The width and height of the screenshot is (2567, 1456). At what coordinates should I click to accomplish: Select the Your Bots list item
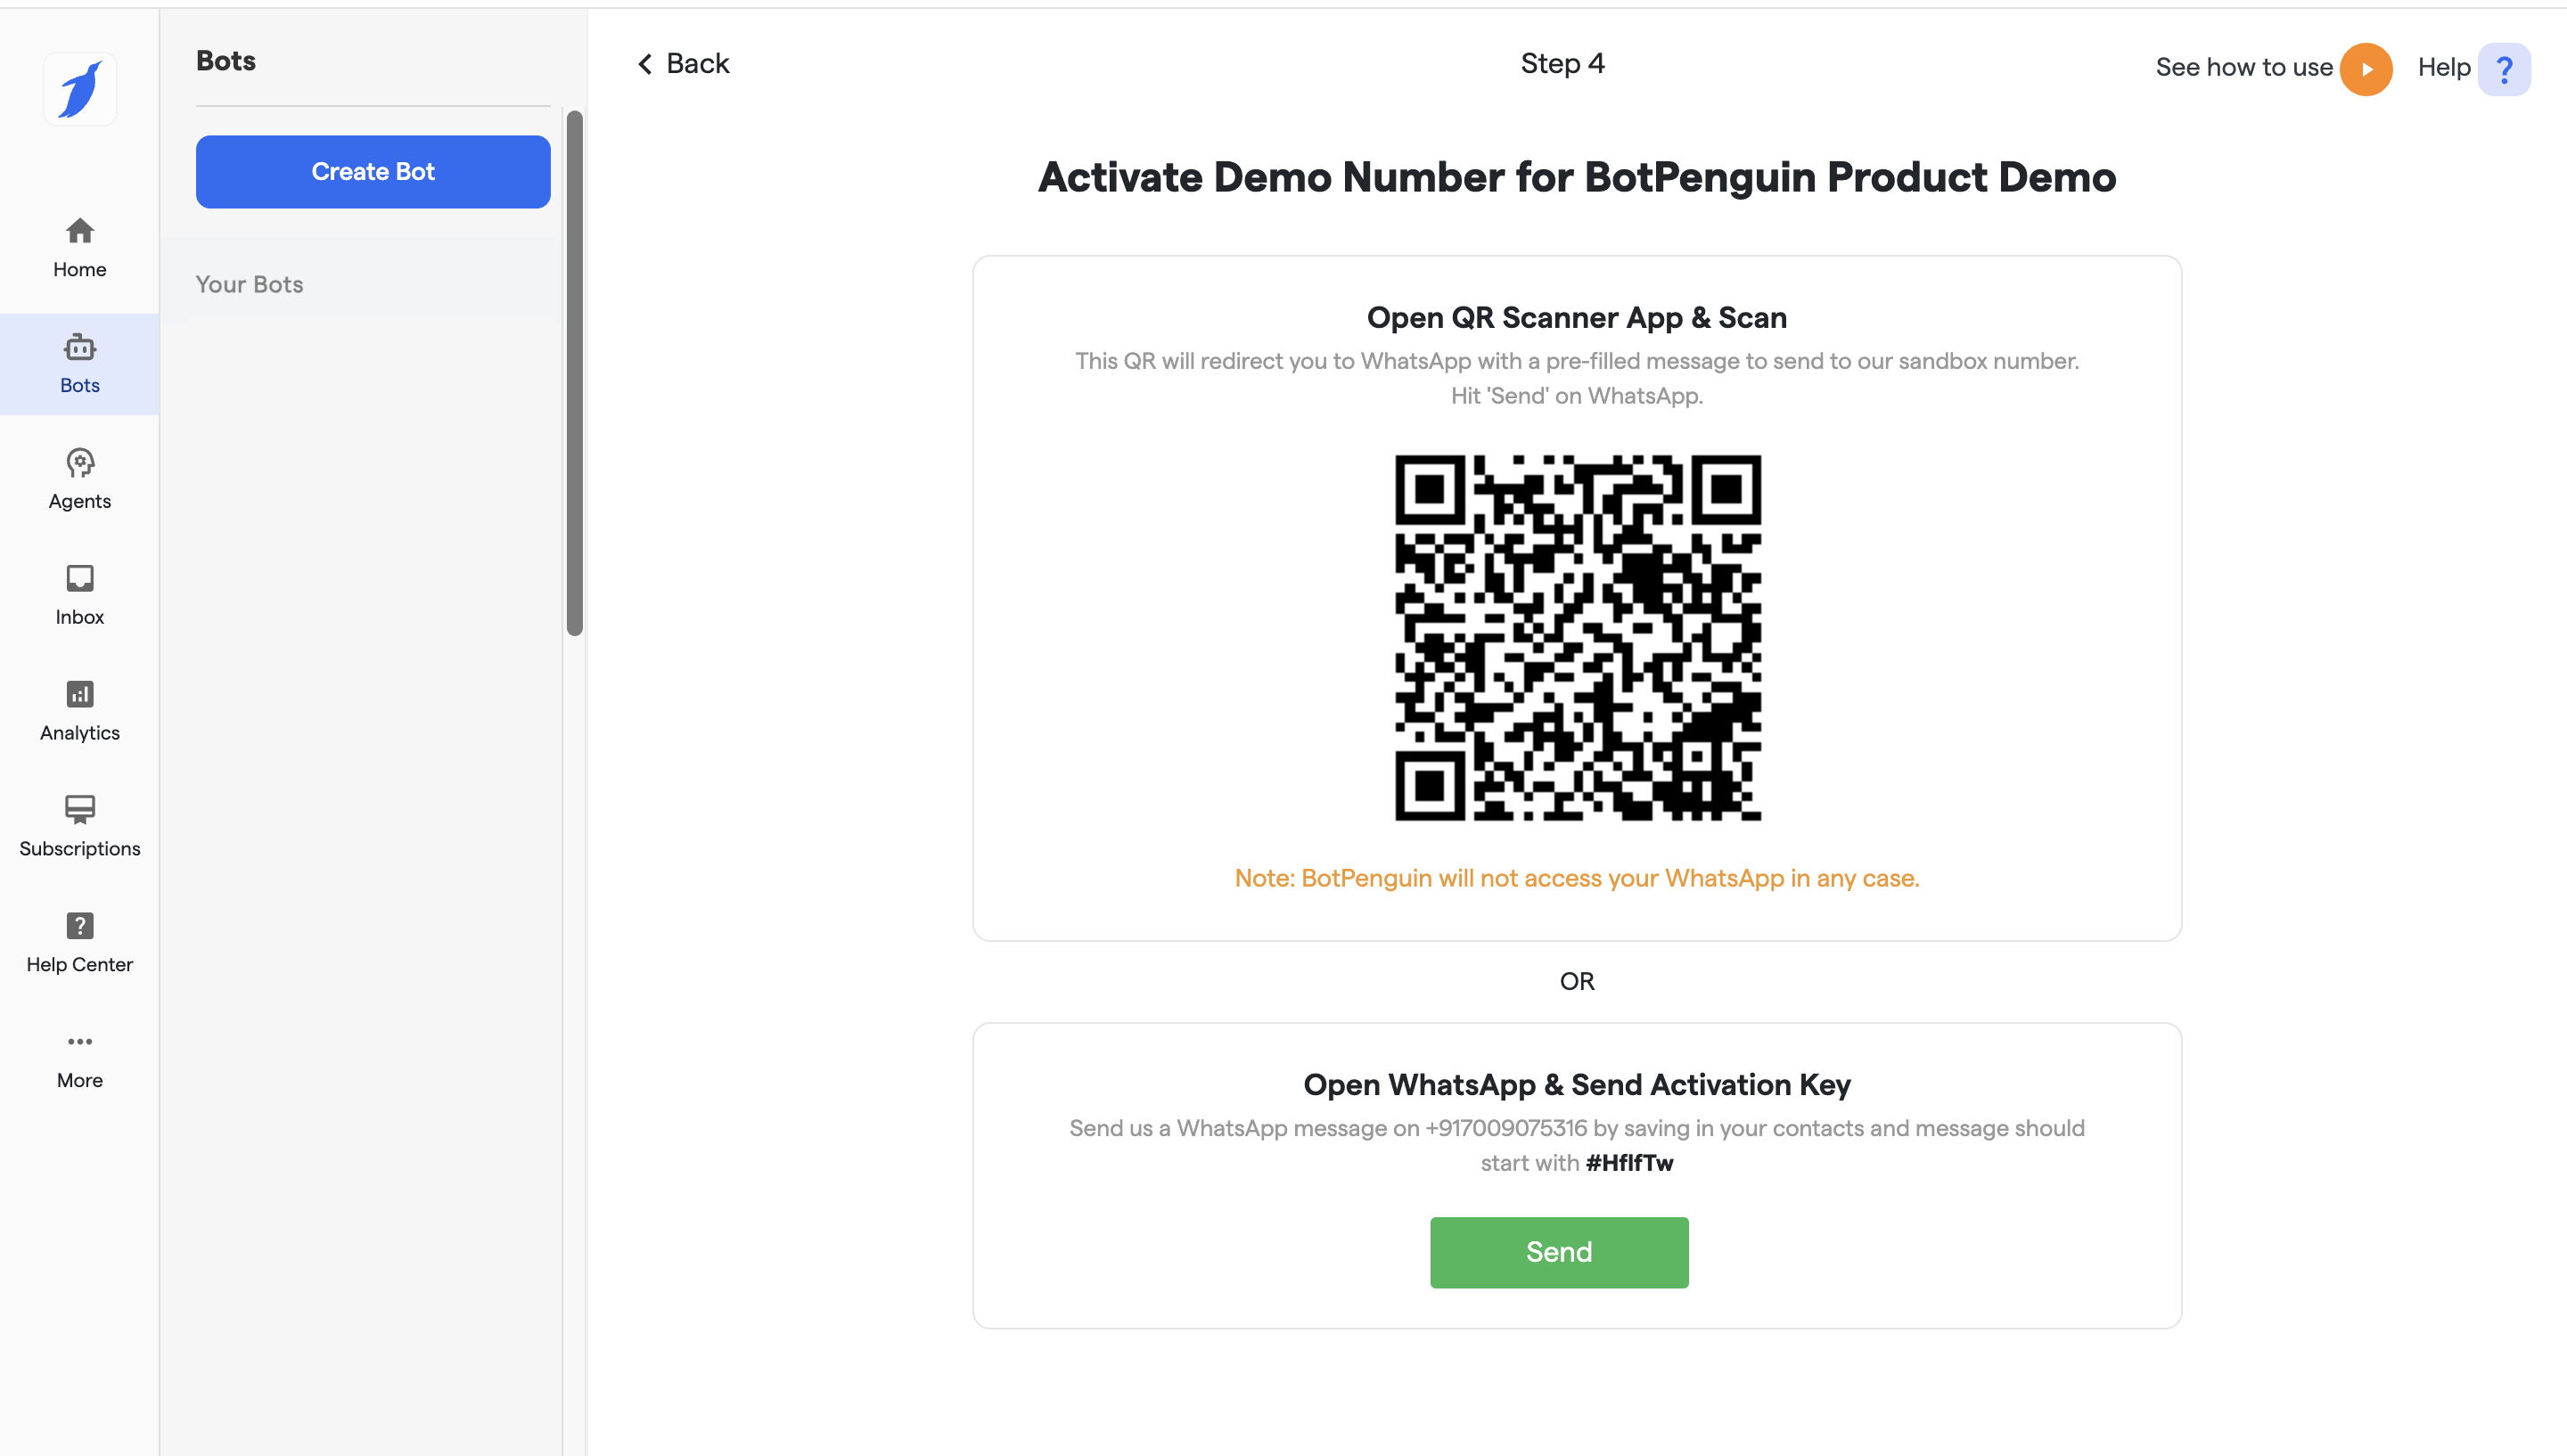[250, 284]
